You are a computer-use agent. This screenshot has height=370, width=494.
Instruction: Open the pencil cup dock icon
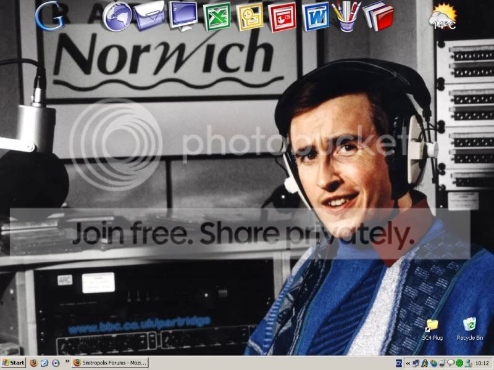pyautogui.click(x=347, y=16)
